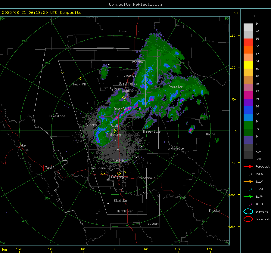Click the Ponoka label

tap(137, 62)
